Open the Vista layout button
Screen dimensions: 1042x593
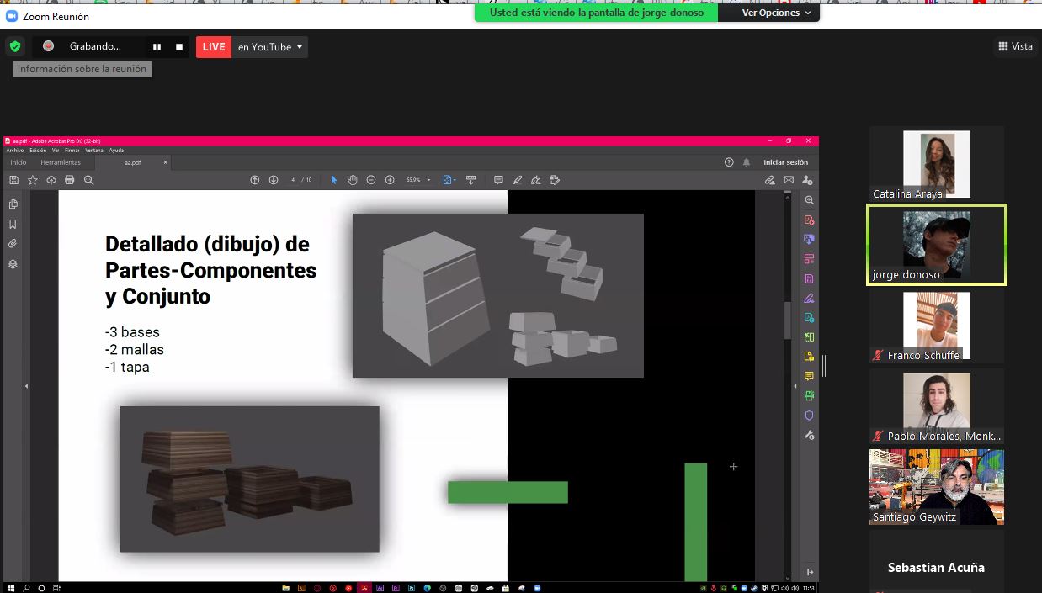coord(1015,46)
